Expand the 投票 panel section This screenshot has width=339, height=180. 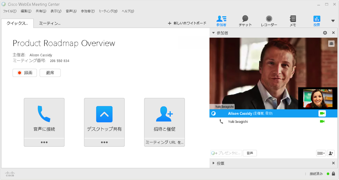214,163
